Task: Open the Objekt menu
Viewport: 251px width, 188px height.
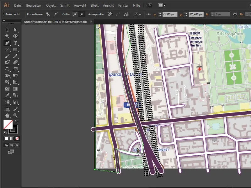Action: coord(51,5)
